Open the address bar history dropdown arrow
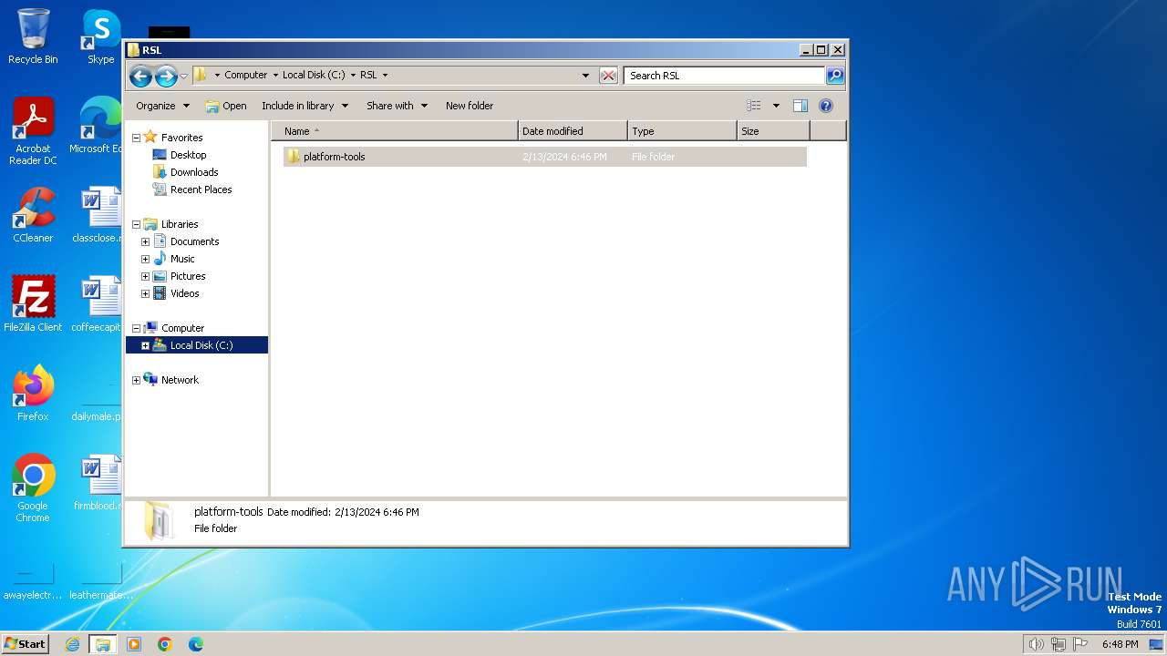The width and height of the screenshot is (1167, 656). click(585, 76)
